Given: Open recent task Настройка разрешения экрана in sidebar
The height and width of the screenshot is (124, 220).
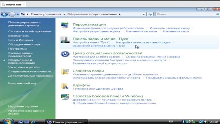Looking at the screenshot, I should click(x=26, y=112).
